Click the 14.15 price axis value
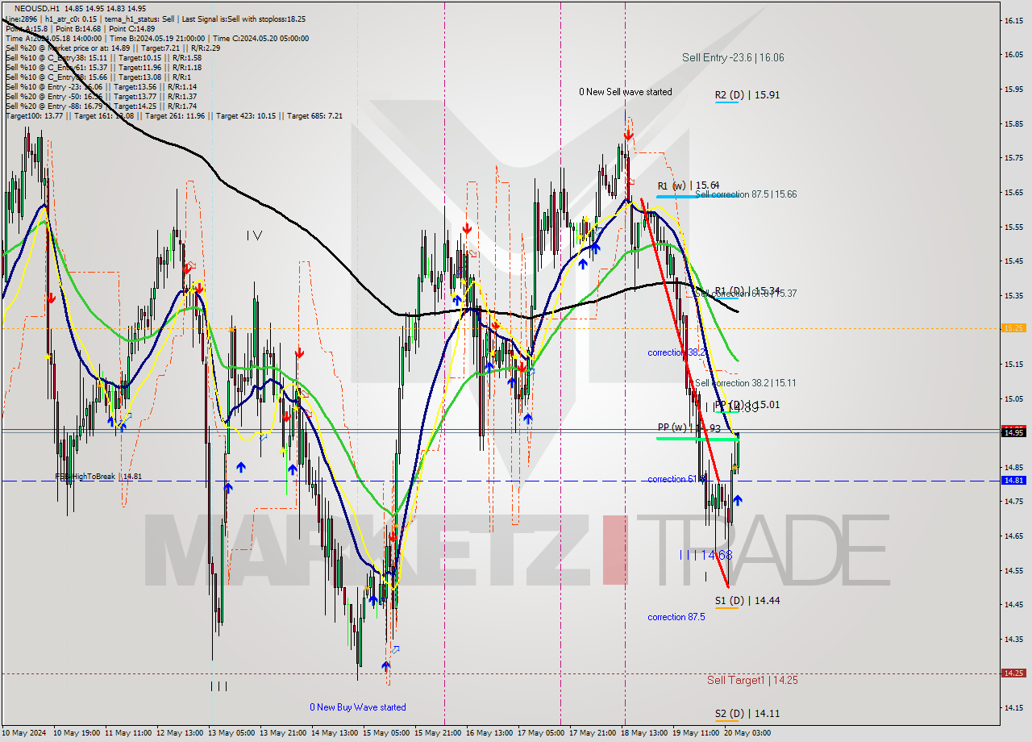The height and width of the screenshot is (742, 1032). click(x=1013, y=707)
